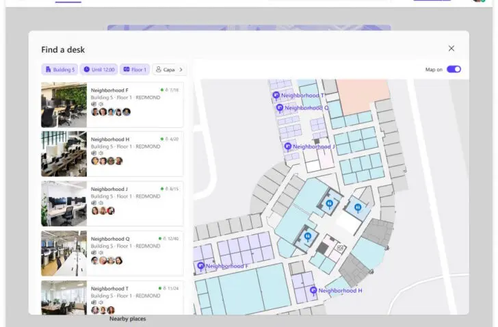
Task: Select the Neighborhood H desk card title
Action: (x=110, y=140)
